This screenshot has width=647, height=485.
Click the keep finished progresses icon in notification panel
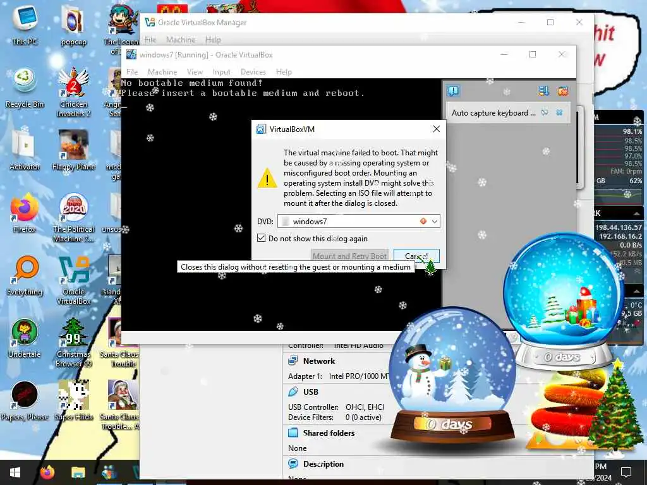pos(544,91)
